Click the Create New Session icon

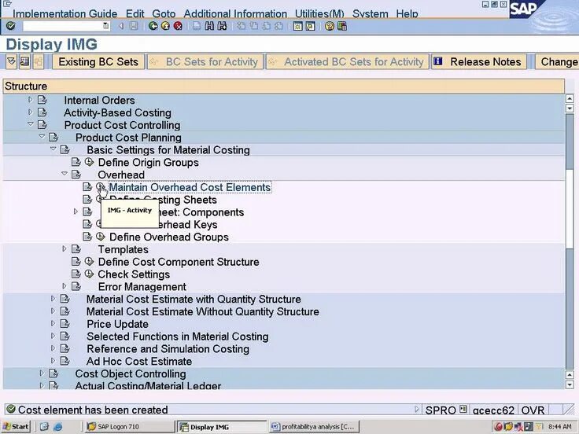[297, 26]
